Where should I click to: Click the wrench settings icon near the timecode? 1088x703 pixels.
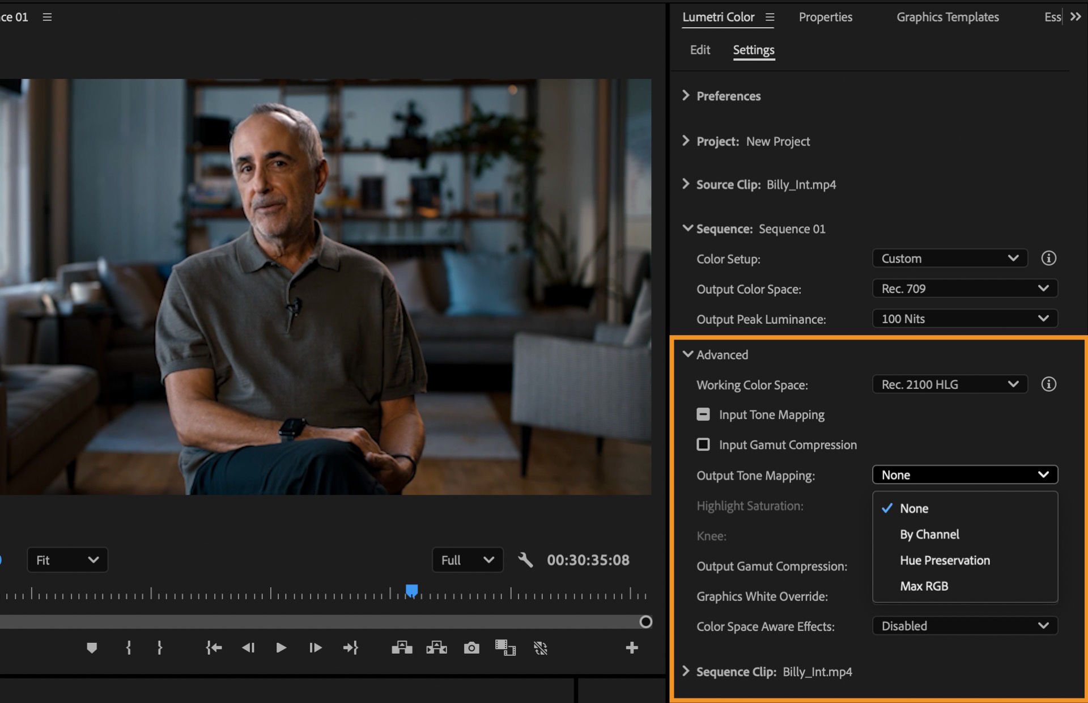[x=526, y=560]
